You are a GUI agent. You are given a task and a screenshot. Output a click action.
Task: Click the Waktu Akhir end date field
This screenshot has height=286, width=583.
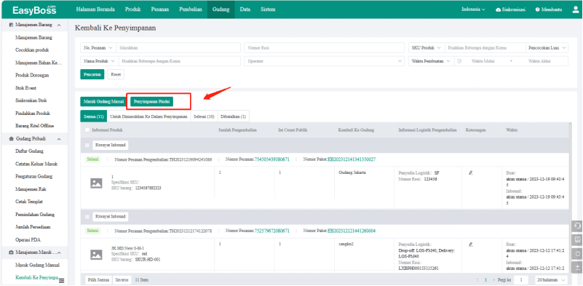(x=539, y=61)
